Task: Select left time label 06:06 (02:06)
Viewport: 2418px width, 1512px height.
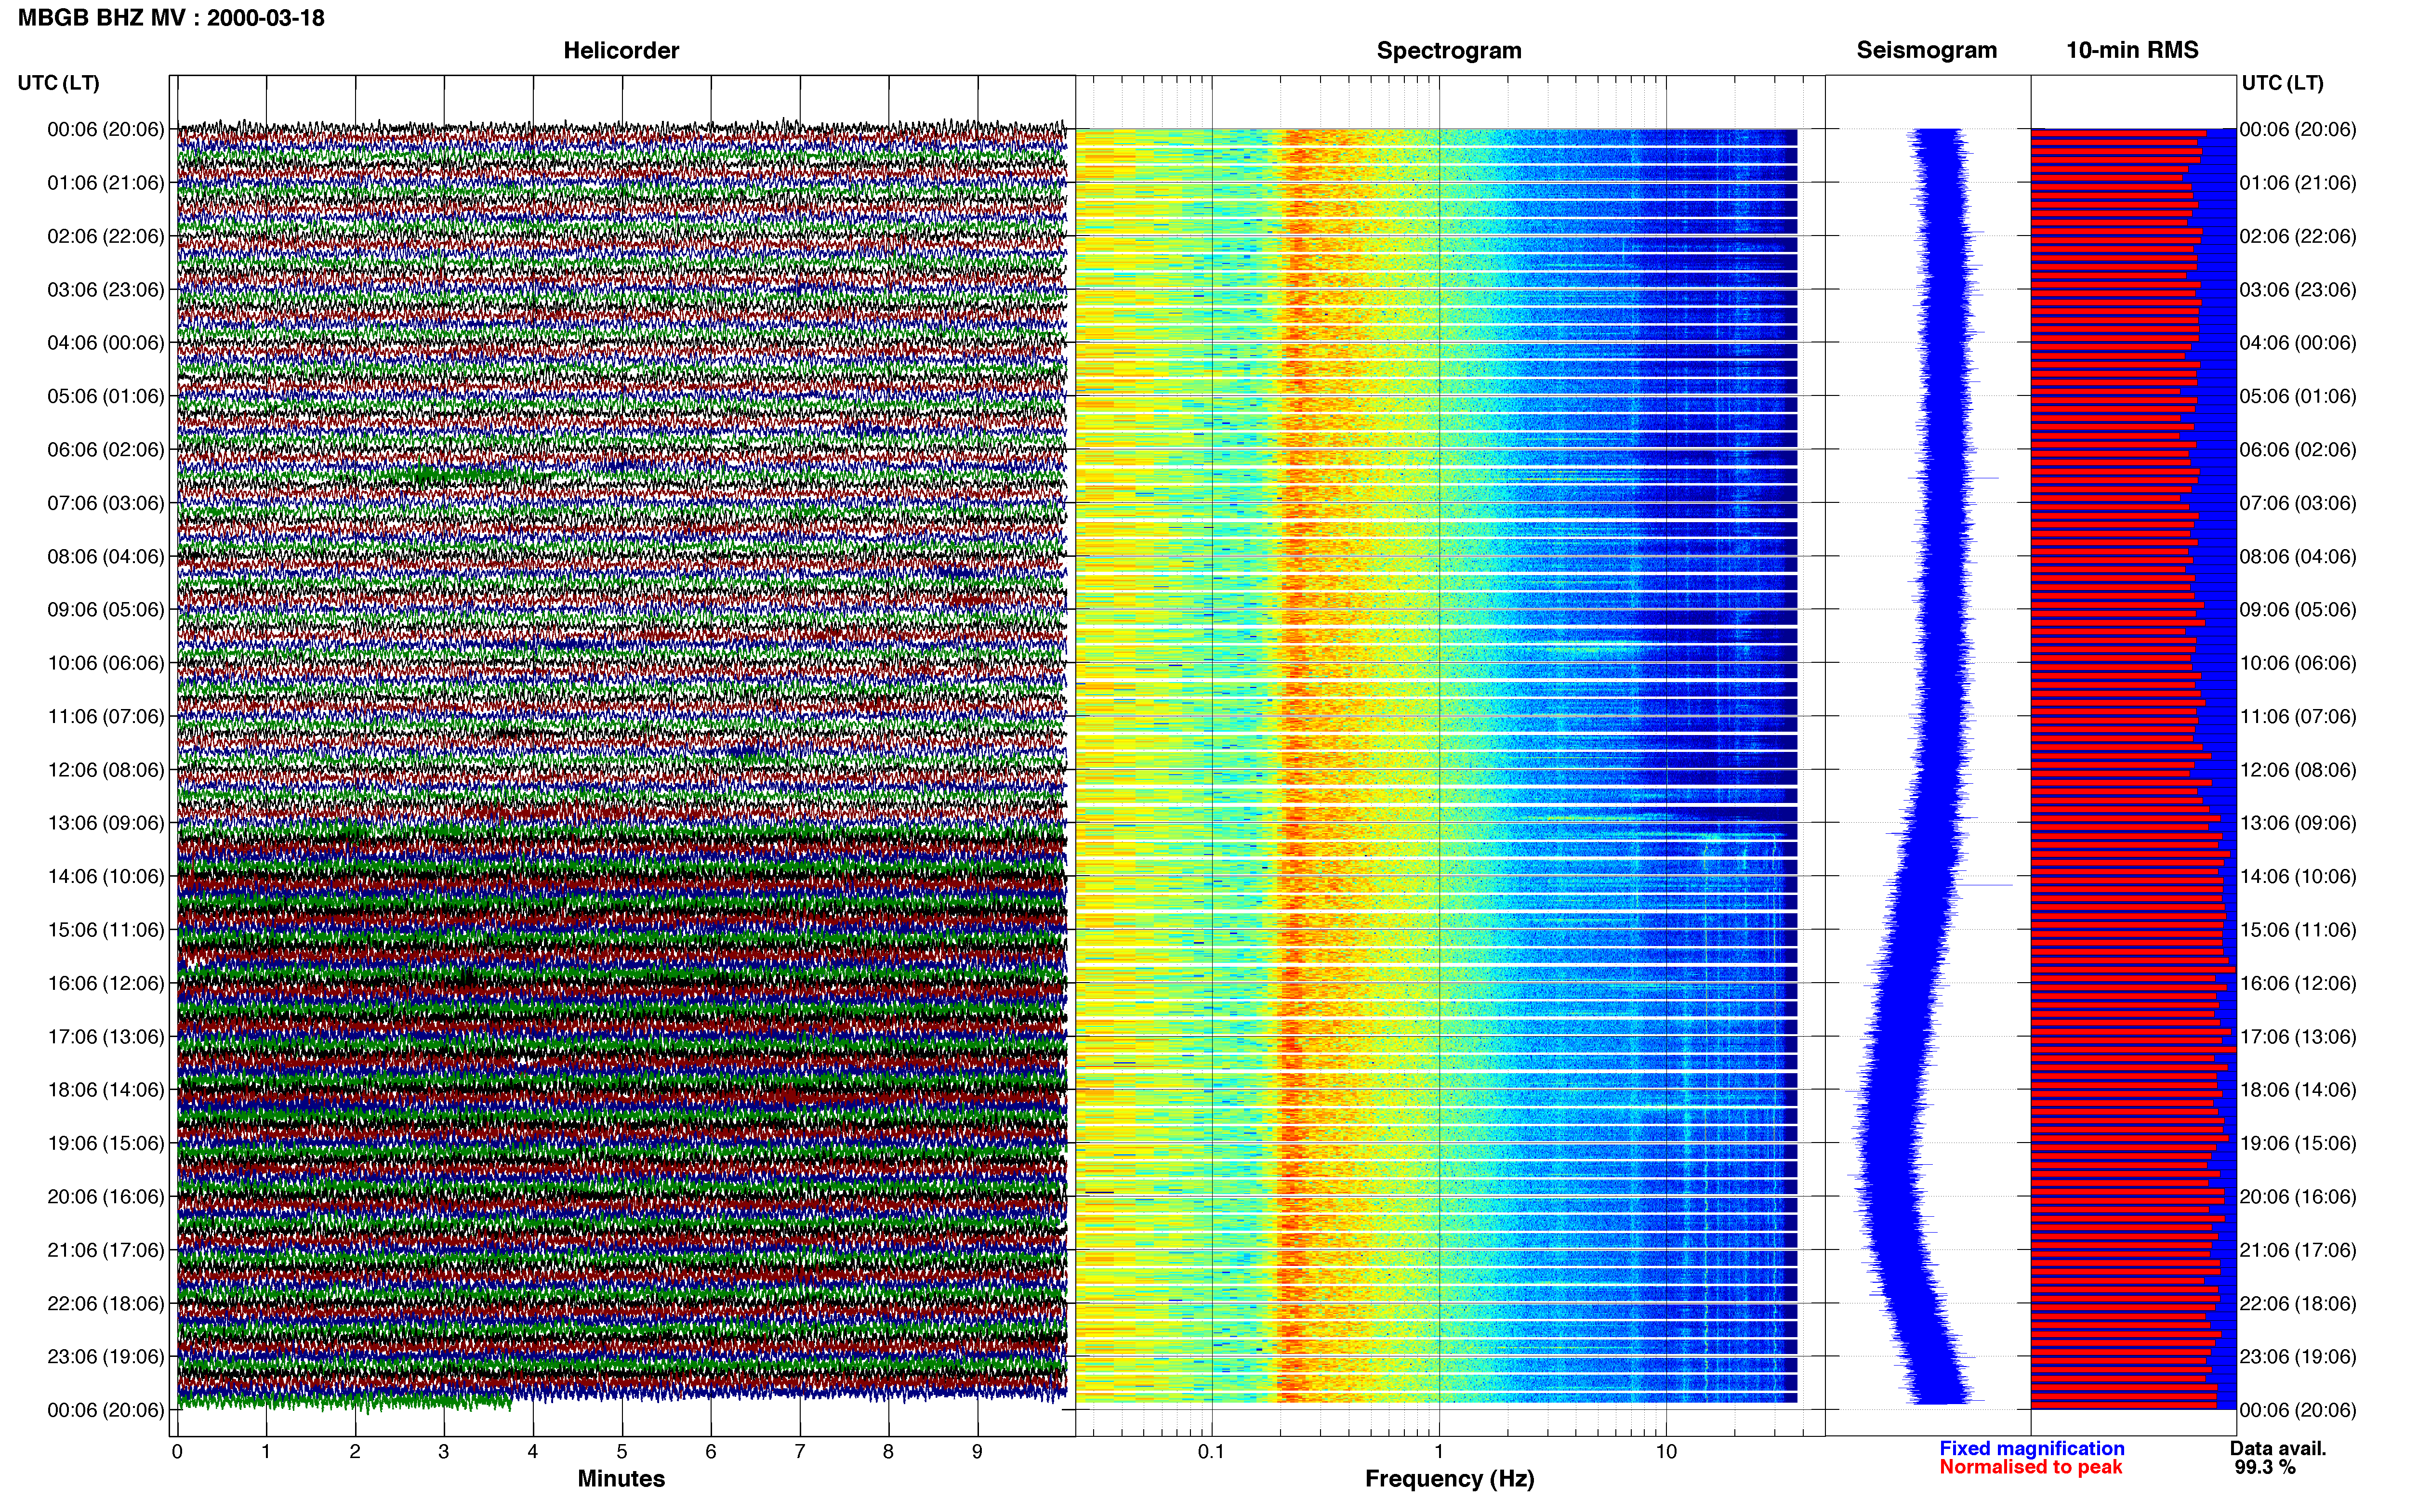Action: pyautogui.click(x=106, y=450)
